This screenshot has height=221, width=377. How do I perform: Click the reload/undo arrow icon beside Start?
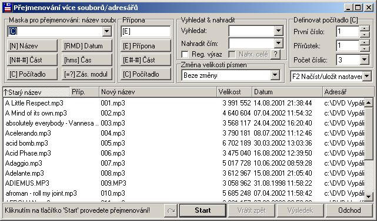click(171, 210)
